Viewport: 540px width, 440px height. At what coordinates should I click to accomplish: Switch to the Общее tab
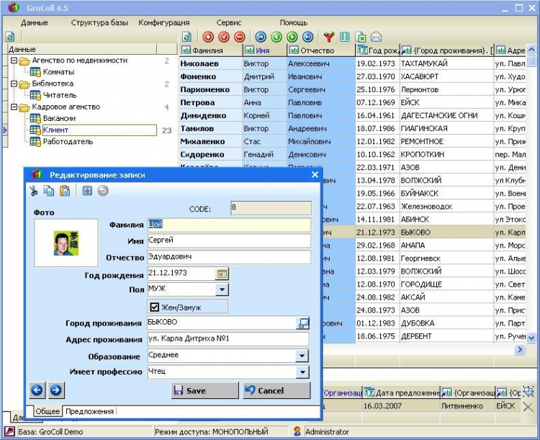(48, 411)
